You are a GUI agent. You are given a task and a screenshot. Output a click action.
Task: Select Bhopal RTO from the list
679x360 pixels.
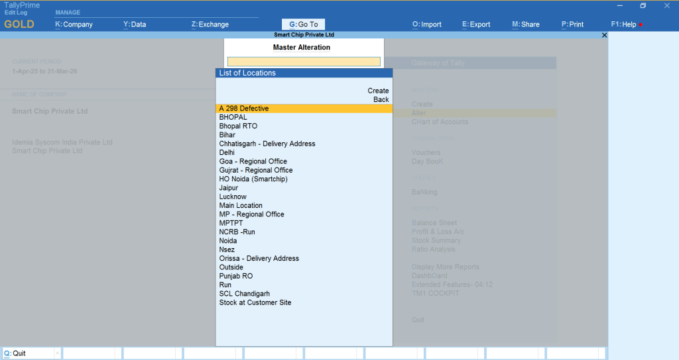[238, 126]
